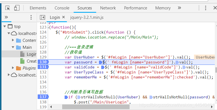This screenshot has width=217, height=110.
Task: Click the Content folder icon
Action: (x=18, y=40)
